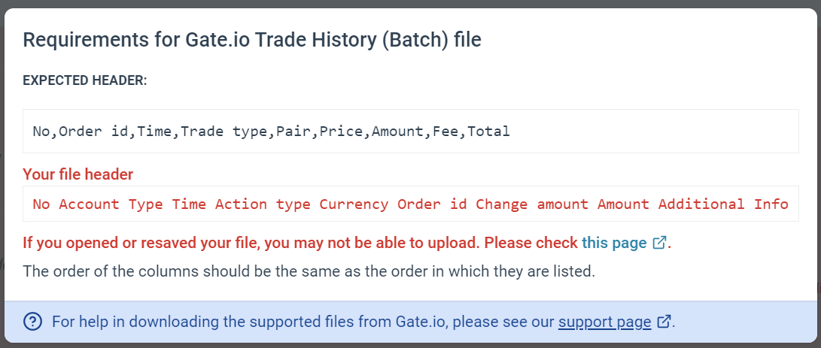Click "Total" in the expected header
The height and width of the screenshot is (348, 821).
click(488, 132)
